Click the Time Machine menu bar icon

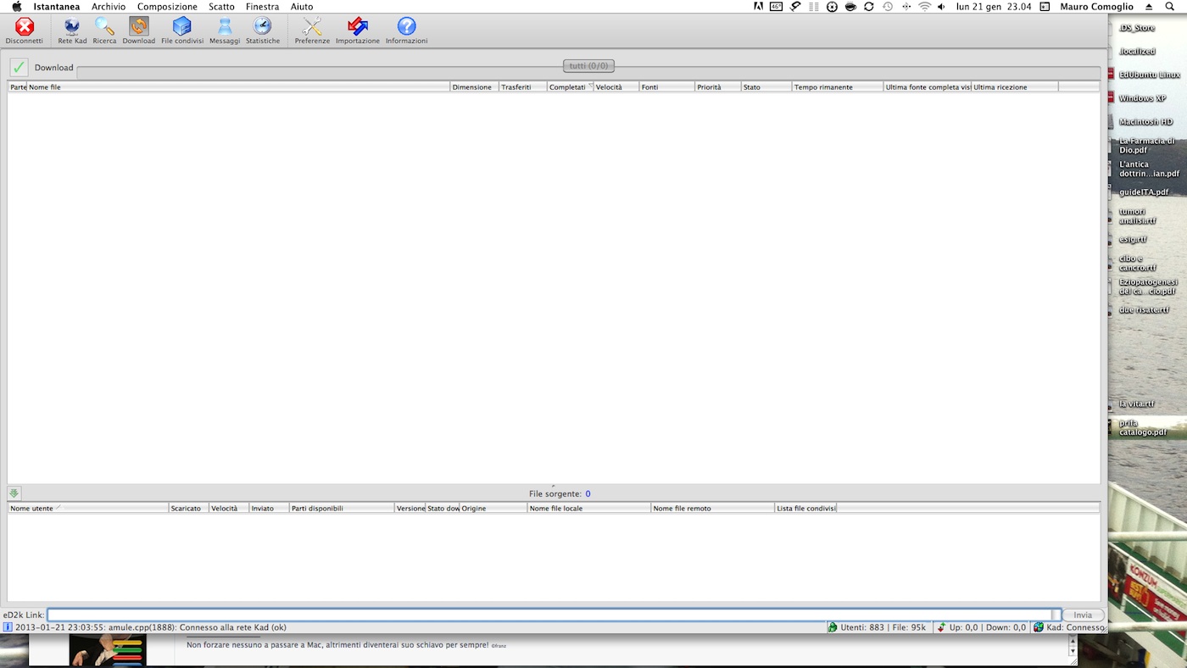[888, 7]
